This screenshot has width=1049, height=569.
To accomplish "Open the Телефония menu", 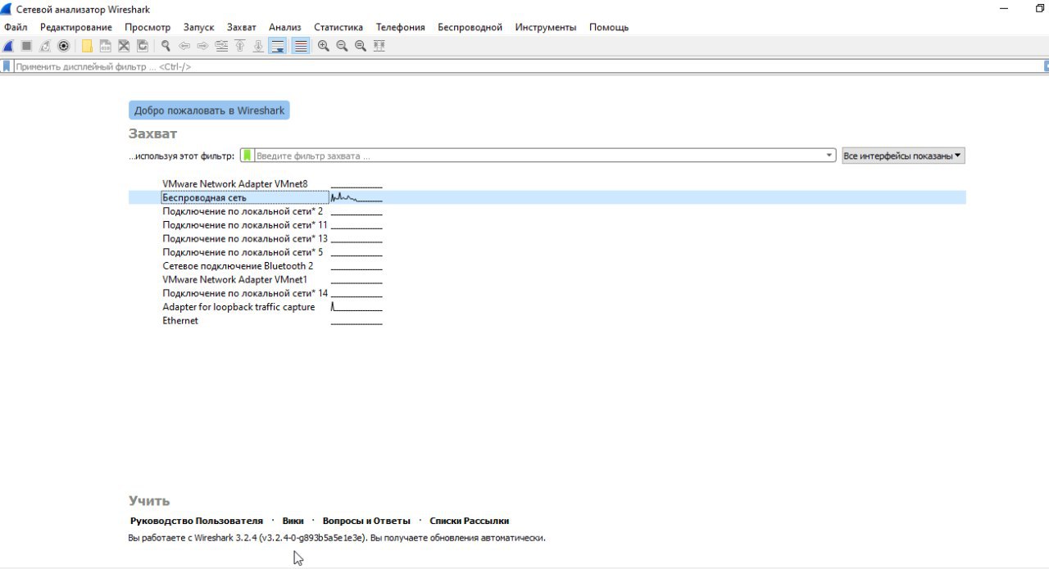I will pos(401,27).
